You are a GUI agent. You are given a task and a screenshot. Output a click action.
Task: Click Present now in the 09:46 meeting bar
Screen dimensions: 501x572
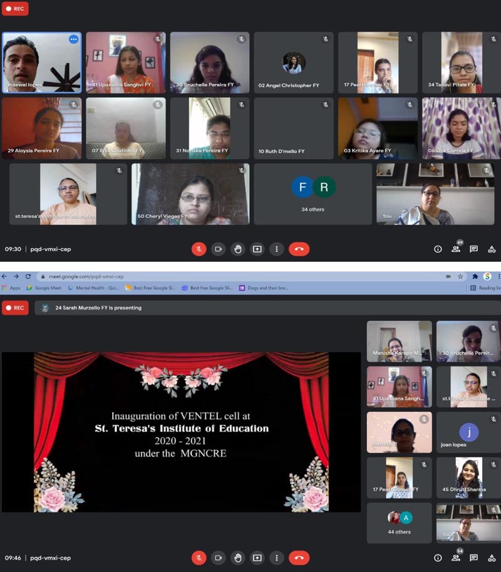pos(257,558)
